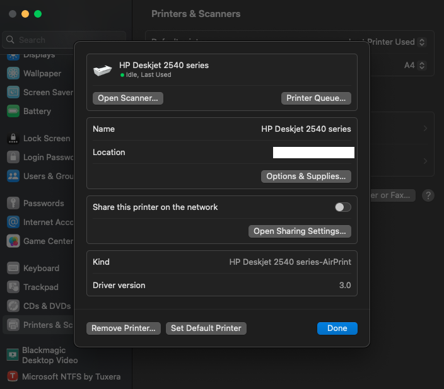Open Wallpaper settings icon in sidebar

point(13,73)
